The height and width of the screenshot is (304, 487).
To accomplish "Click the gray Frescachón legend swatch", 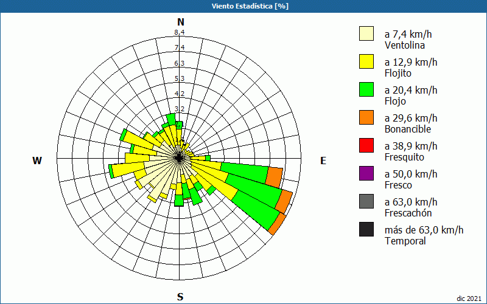I will 366,201.
